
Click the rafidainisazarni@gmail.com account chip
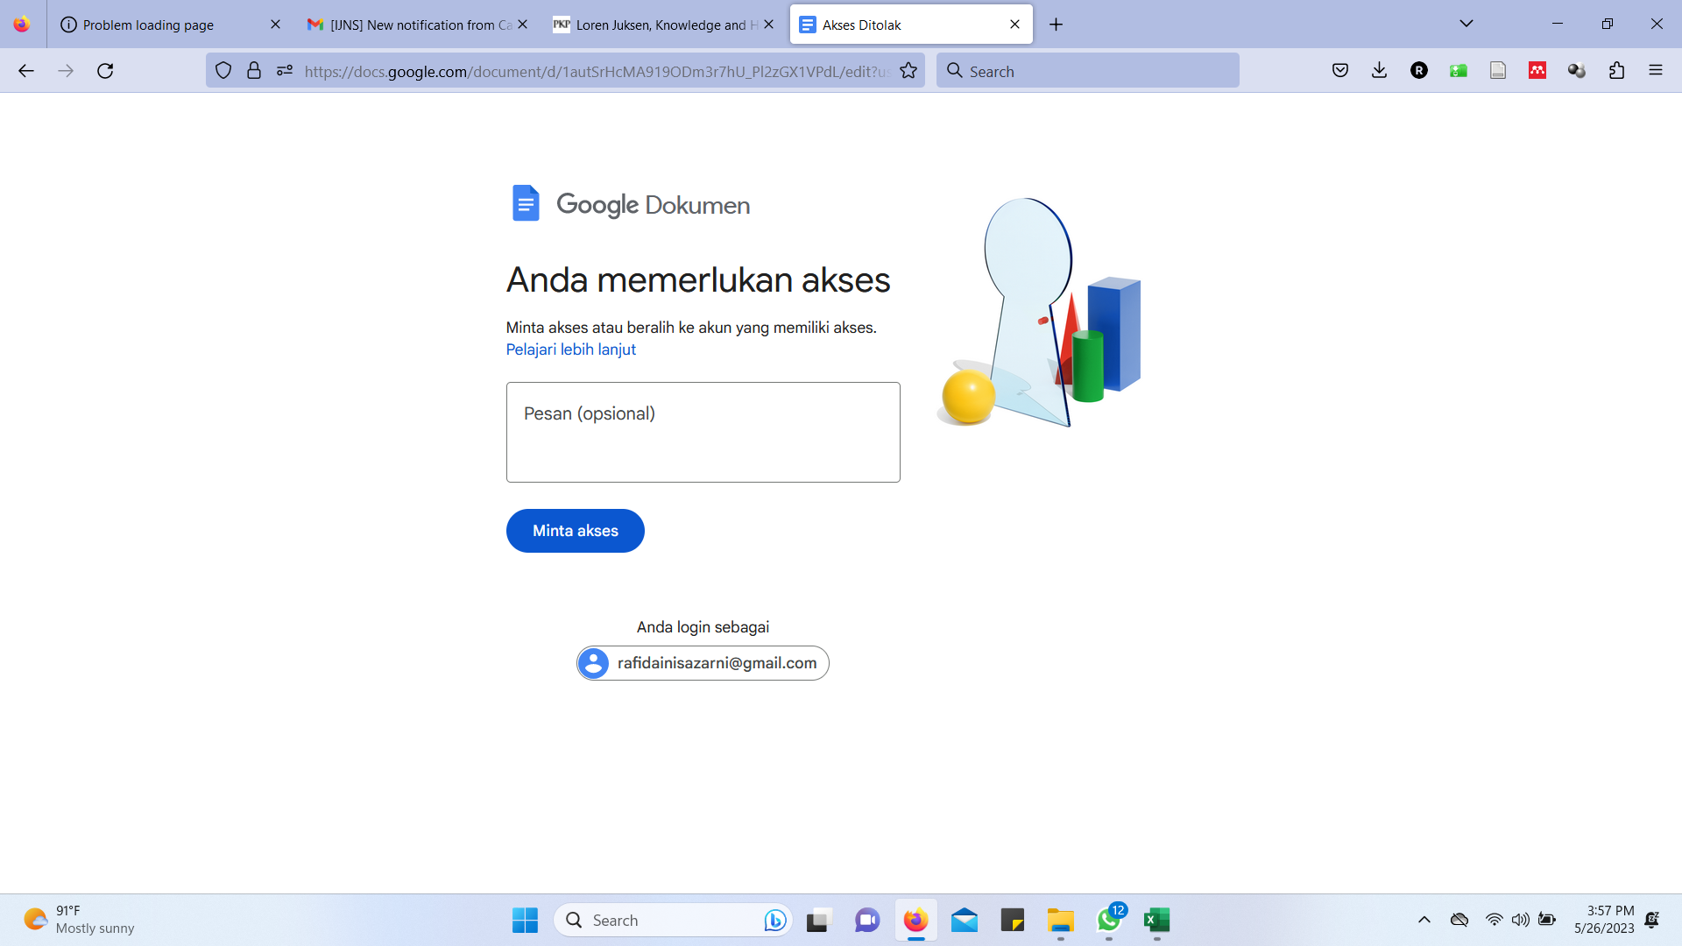(x=703, y=663)
